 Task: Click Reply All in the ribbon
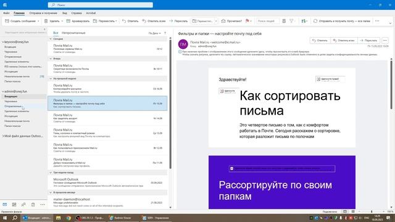[x=154, y=21]
